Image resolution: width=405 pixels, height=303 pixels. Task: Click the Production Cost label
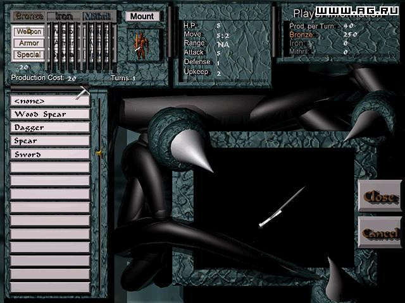37,78
